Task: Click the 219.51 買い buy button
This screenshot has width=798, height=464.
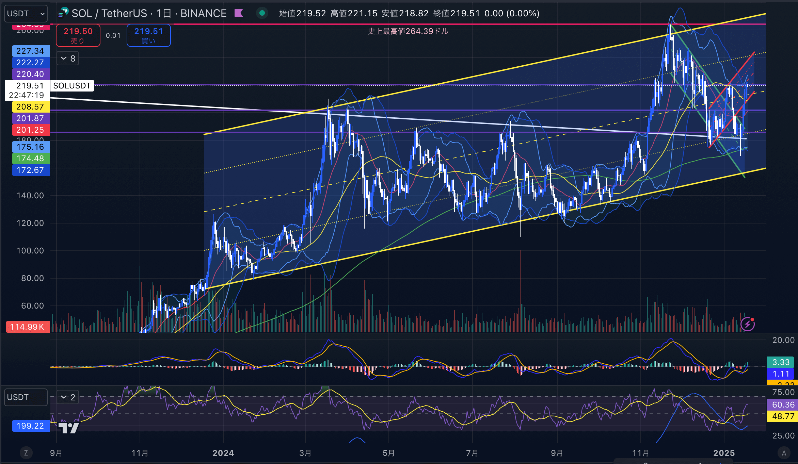Action: (x=148, y=35)
